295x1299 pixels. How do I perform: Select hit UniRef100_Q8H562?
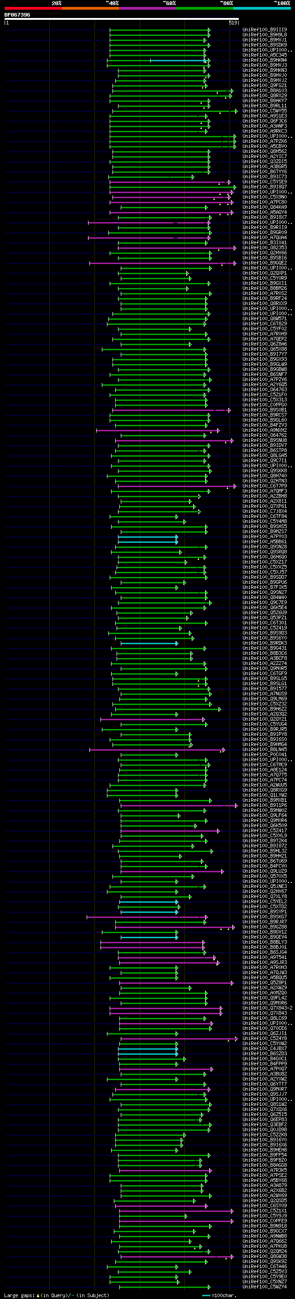click(x=264, y=151)
